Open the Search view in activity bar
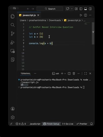The width and height of the screenshot is (103, 137). (x=13, y=25)
